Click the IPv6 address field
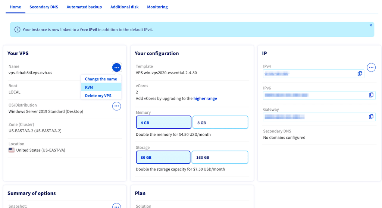Image resolution: width=382 pixels, height=208 pixels. [x=319, y=95]
